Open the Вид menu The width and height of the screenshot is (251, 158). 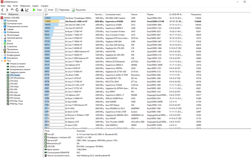tap(9, 6)
